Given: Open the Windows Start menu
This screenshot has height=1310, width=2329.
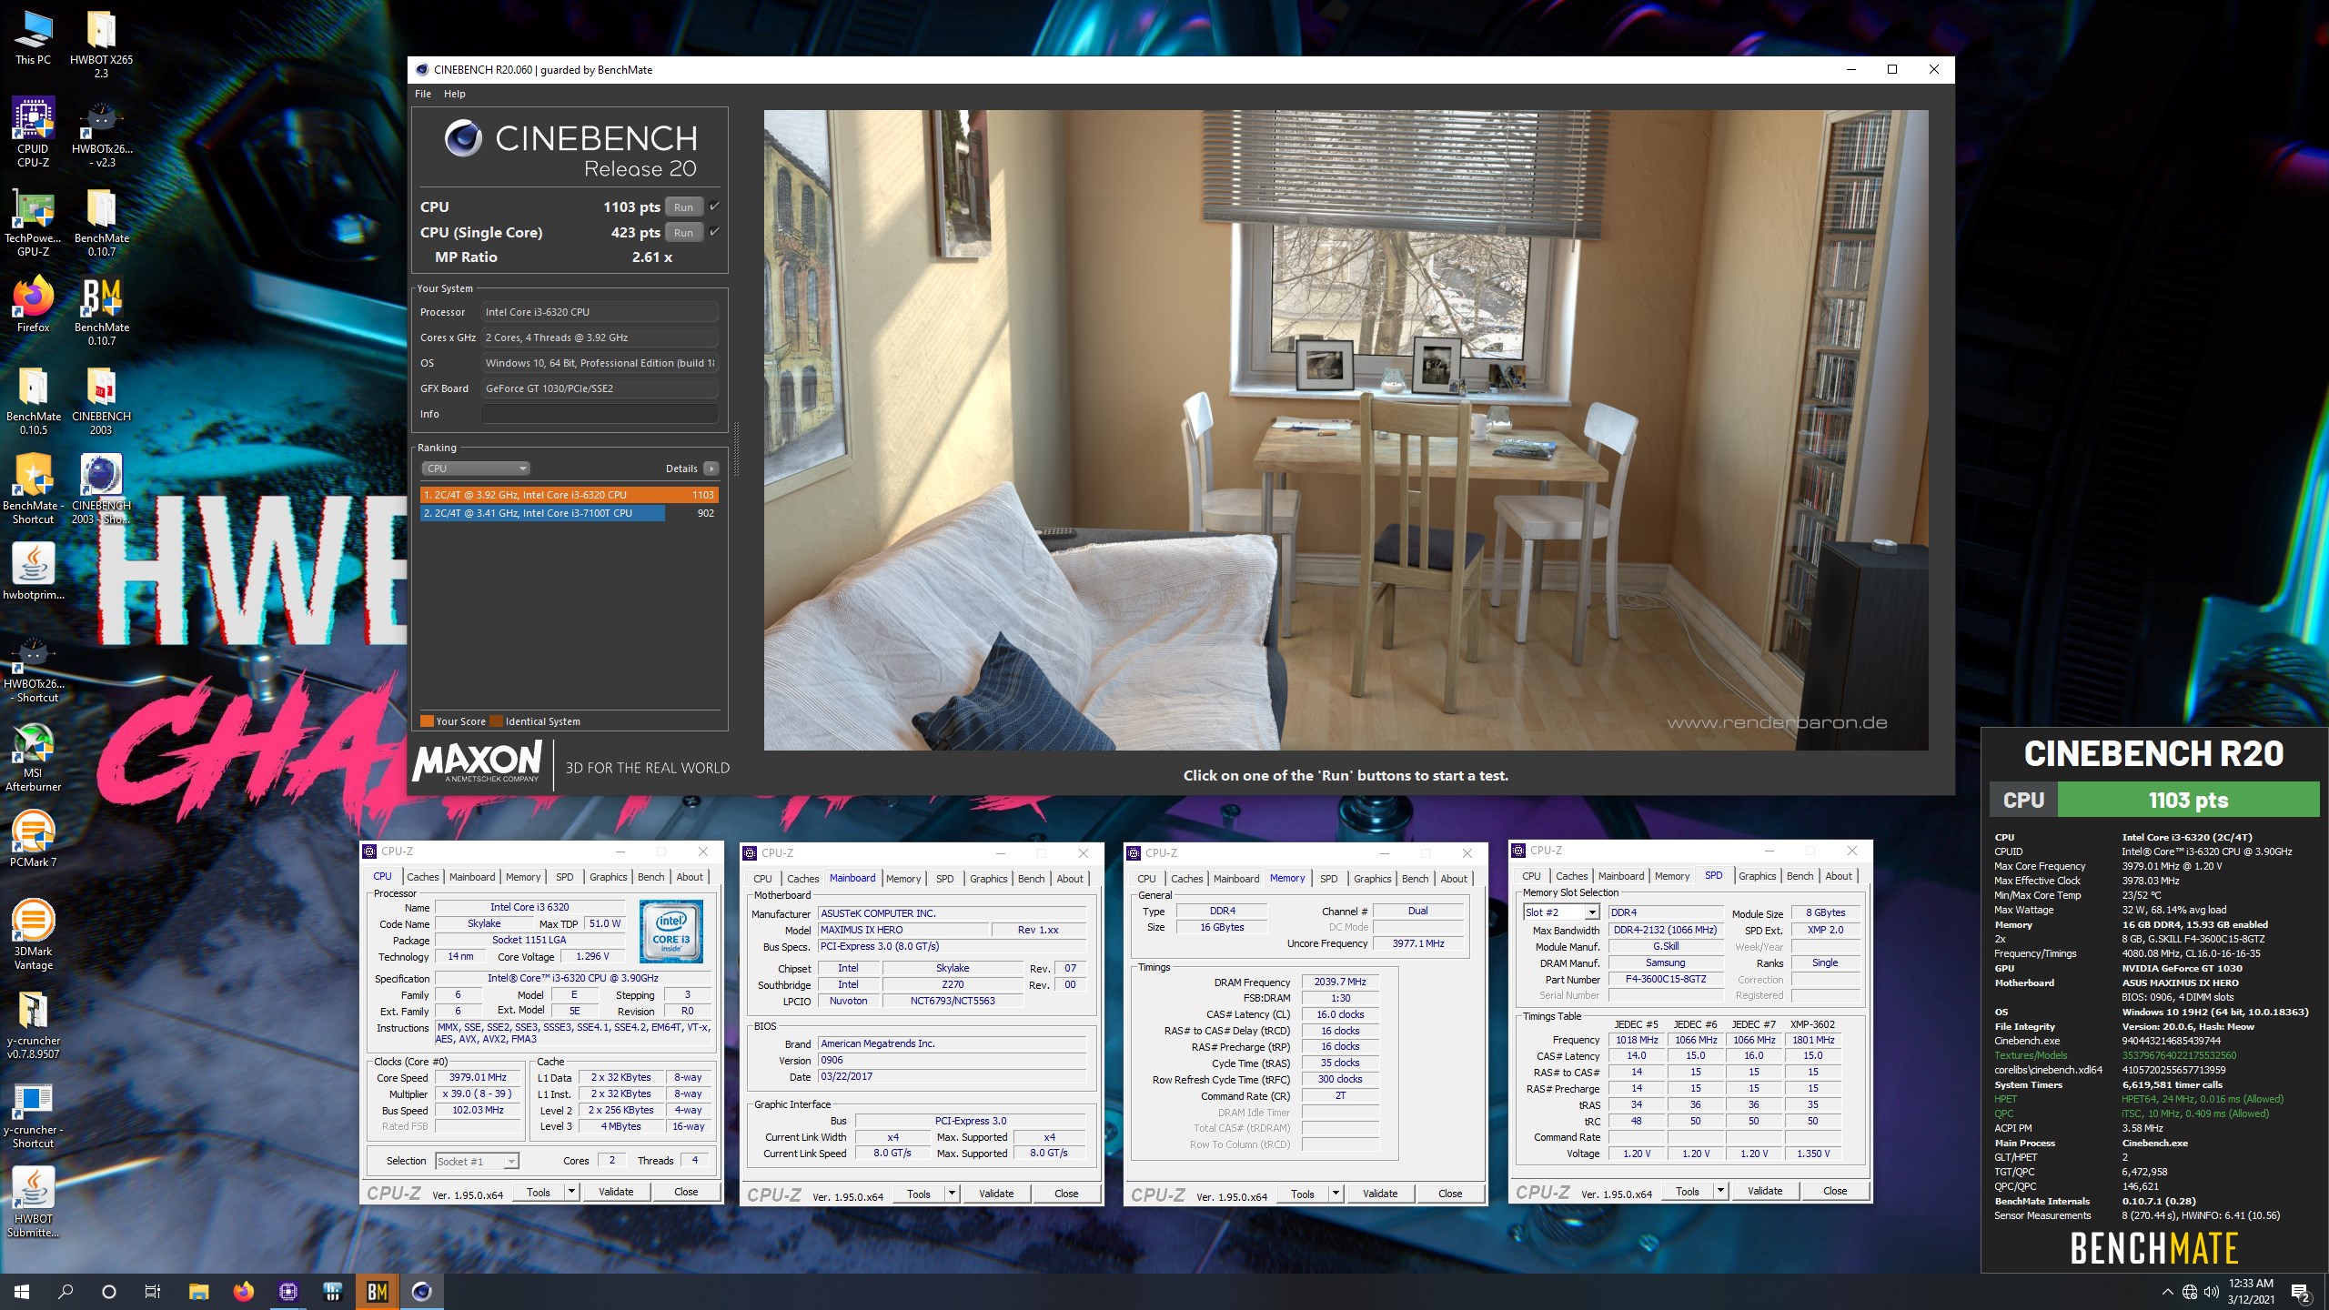Looking at the screenshot, I should 22,1292.
